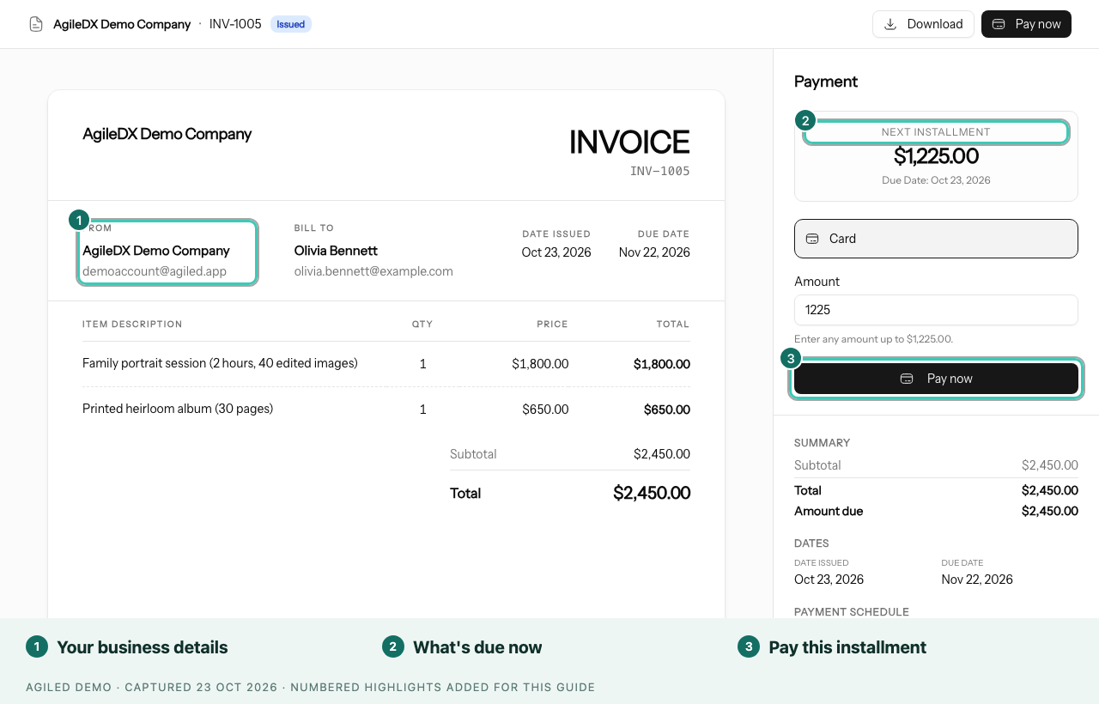Click Pay now below the Amount field
The width and height of the screenshot is (1099, 704).
click(936, 379)
